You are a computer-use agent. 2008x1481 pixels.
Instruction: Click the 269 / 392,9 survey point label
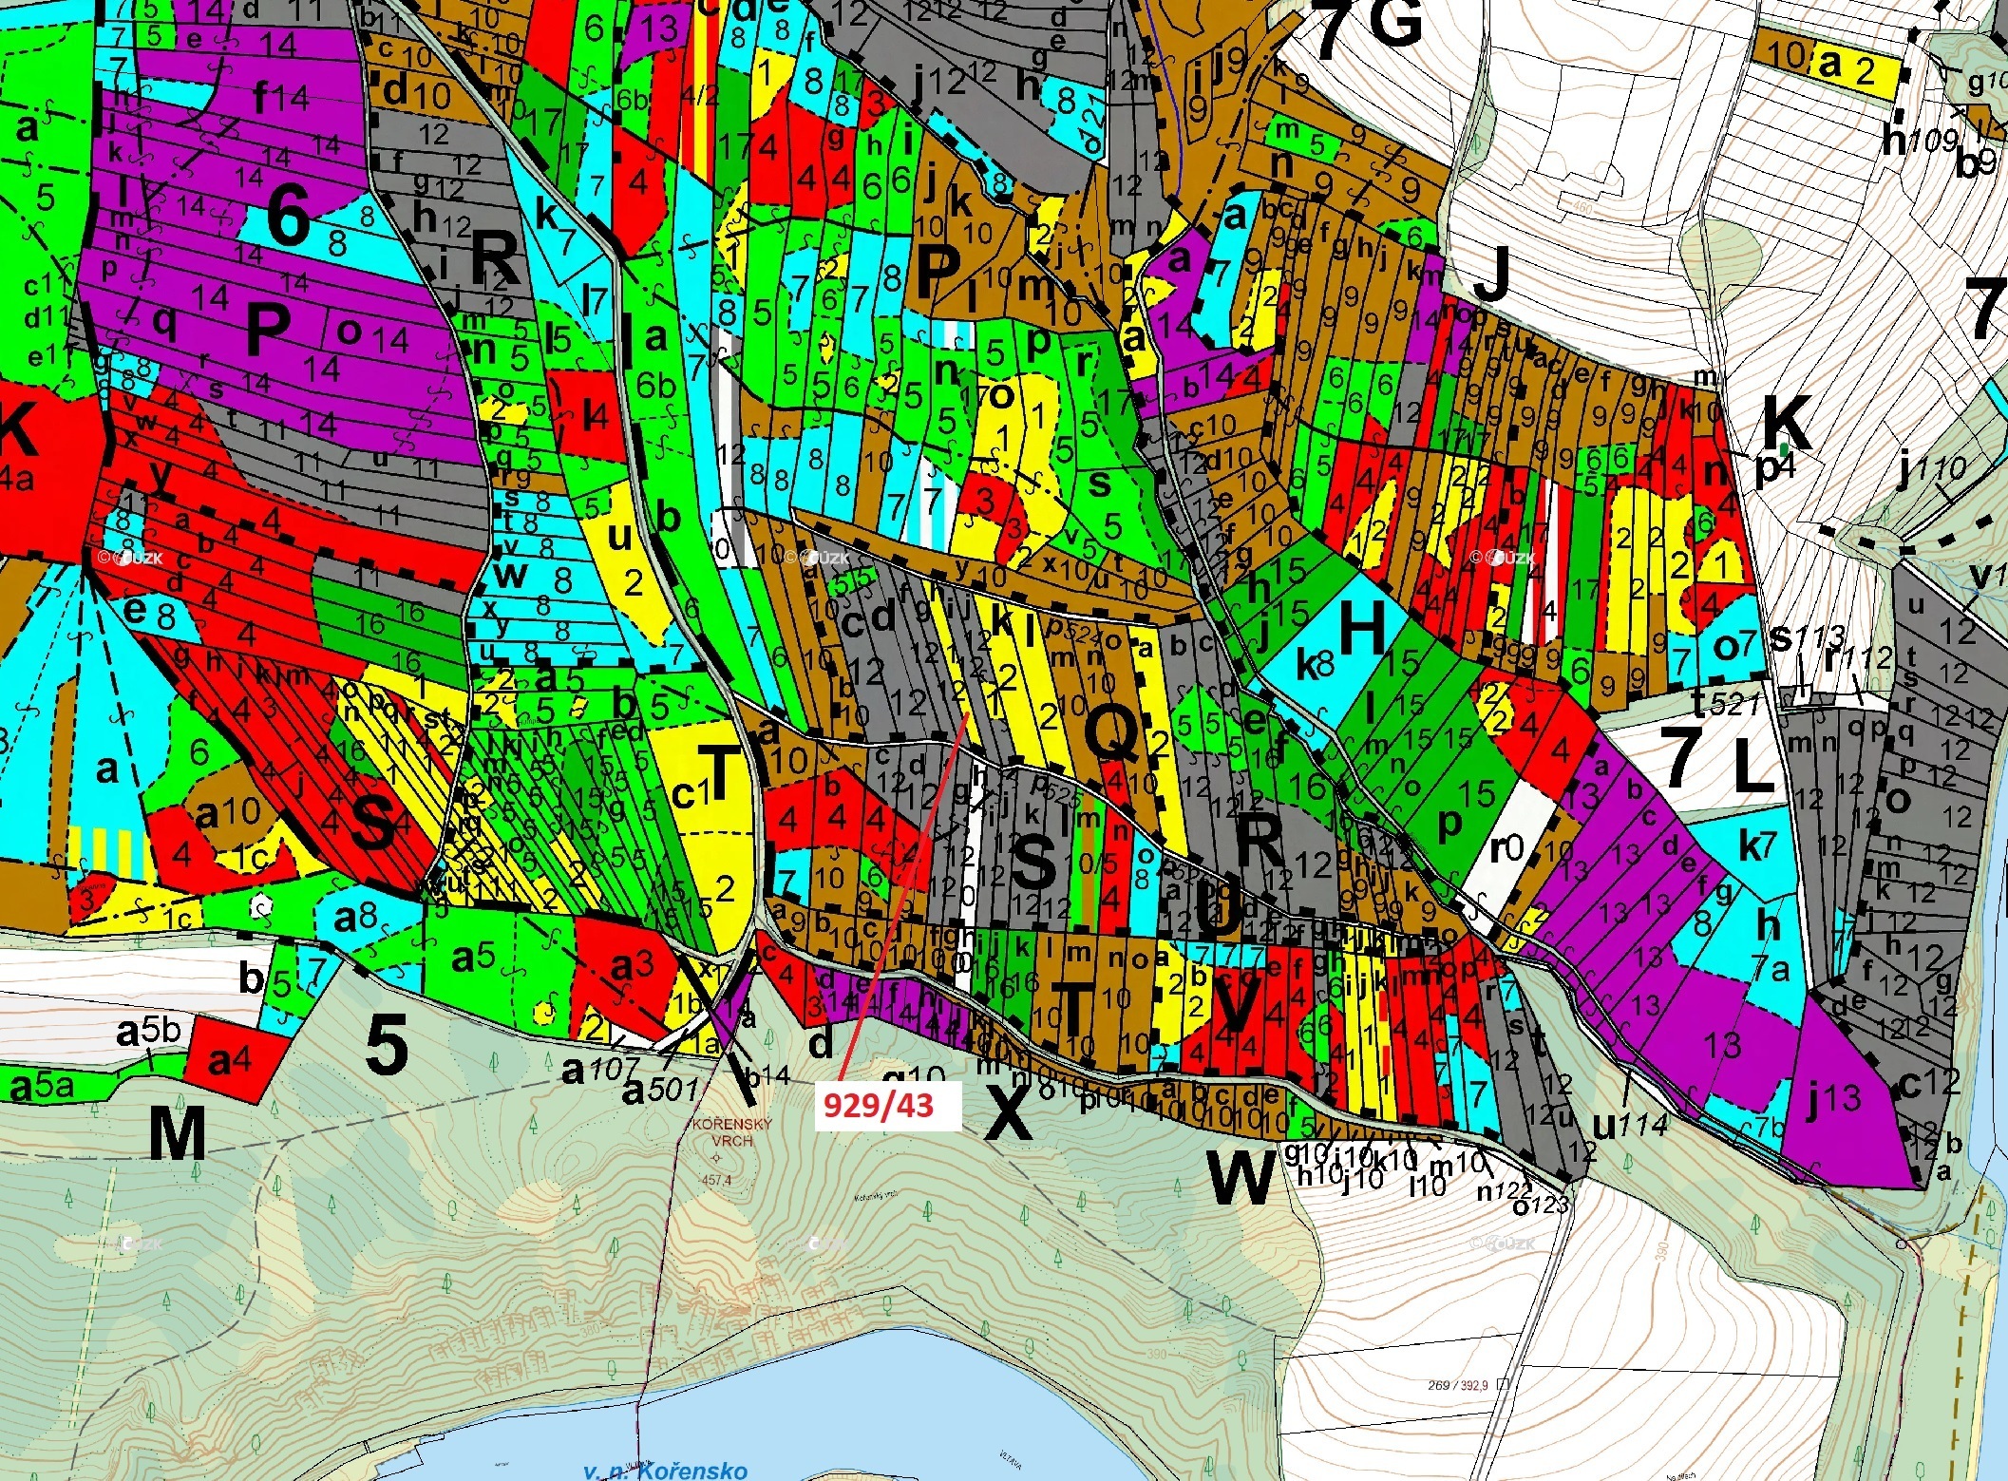click(1460, 1385)
